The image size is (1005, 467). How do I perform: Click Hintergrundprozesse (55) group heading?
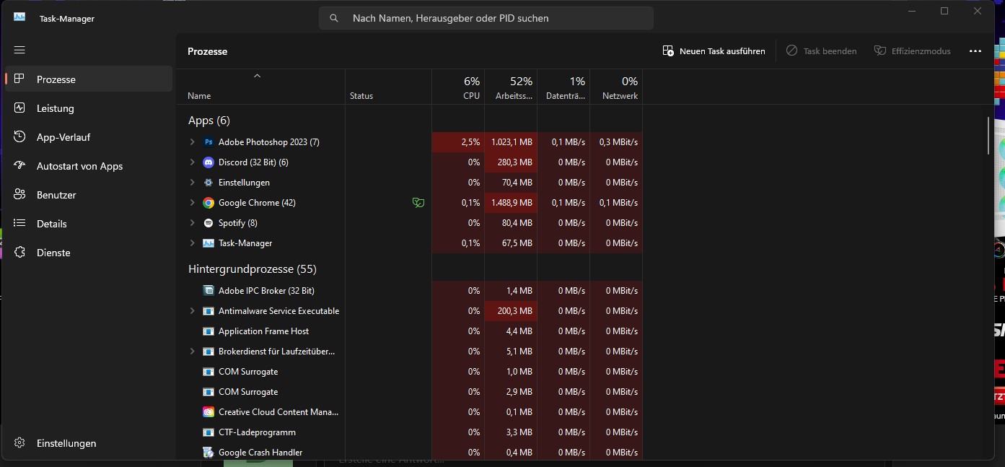[x=253, y=269]
